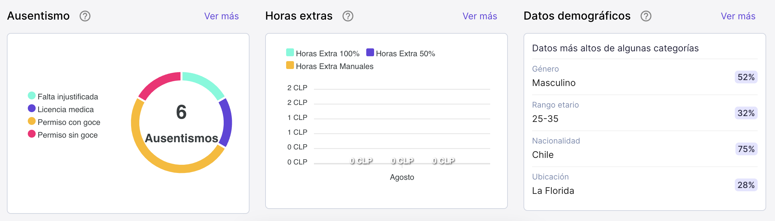Toggle Horas Extra 100% legend swatch
The image size is (775, 221).
coord(290,53)
